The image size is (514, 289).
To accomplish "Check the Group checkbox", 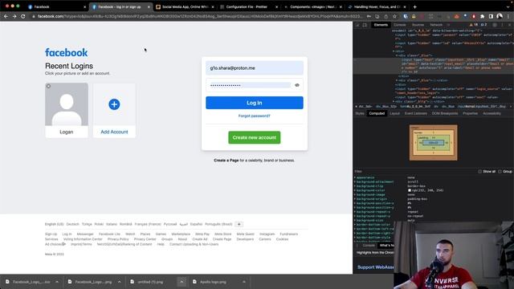I will pyautogui.click(x=500, y=171).
